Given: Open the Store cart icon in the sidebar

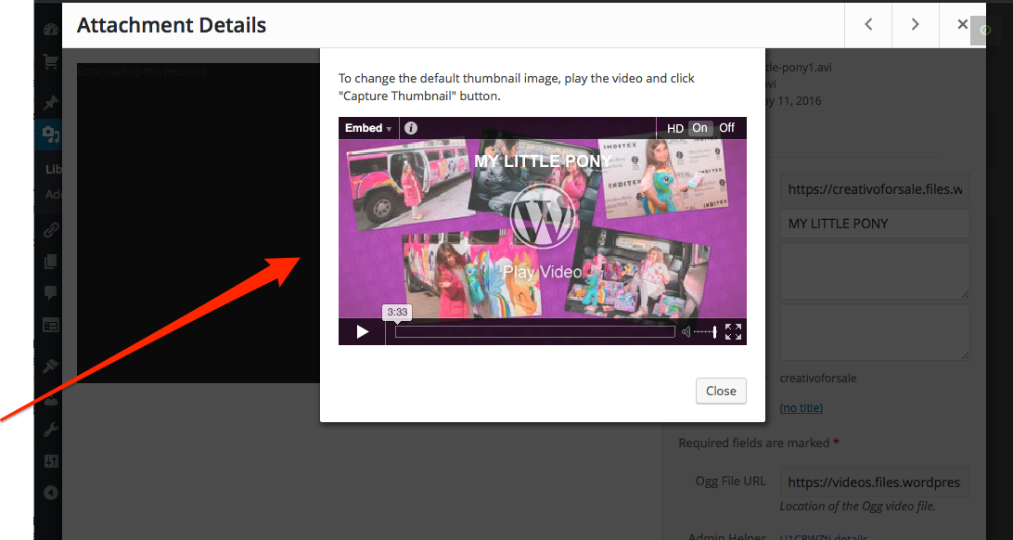Looking at the screenshot, I should click(x=51, y=62).
